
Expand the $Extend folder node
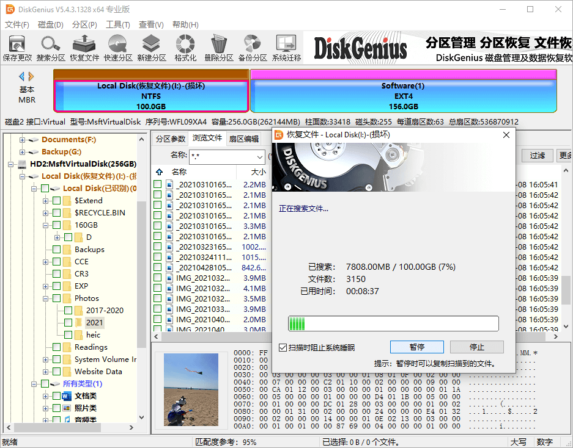pos(45,201)
